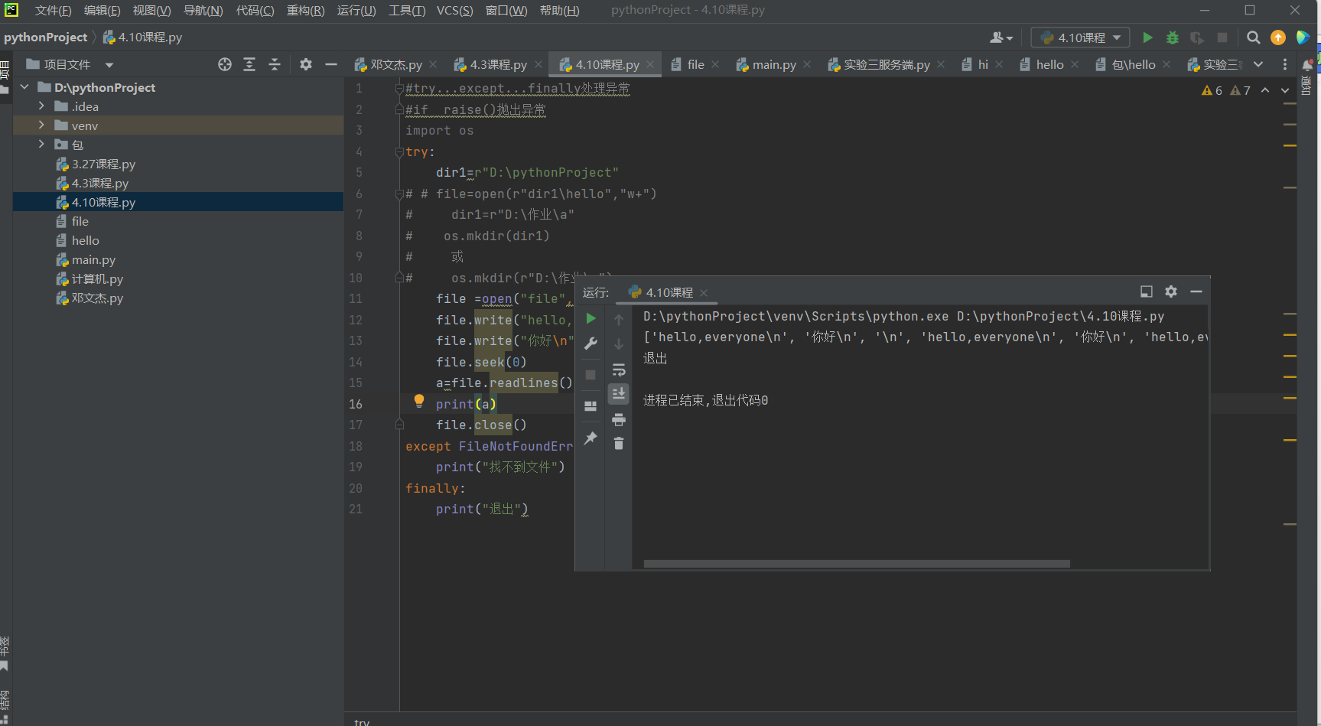The width and height of the screenshot is (1321, 726).
Task: Open the 运行(U) menu
Action: (x=356, y=10)
